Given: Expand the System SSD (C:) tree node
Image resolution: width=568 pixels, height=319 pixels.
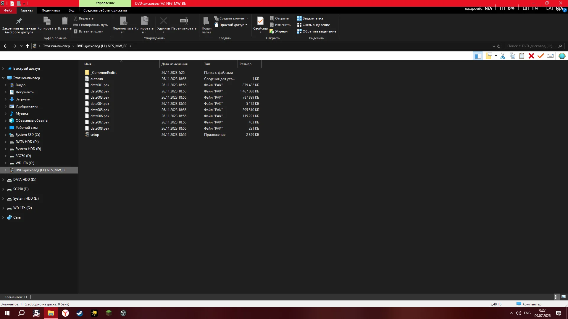Looking at the screenshot, I should [6, 135].
